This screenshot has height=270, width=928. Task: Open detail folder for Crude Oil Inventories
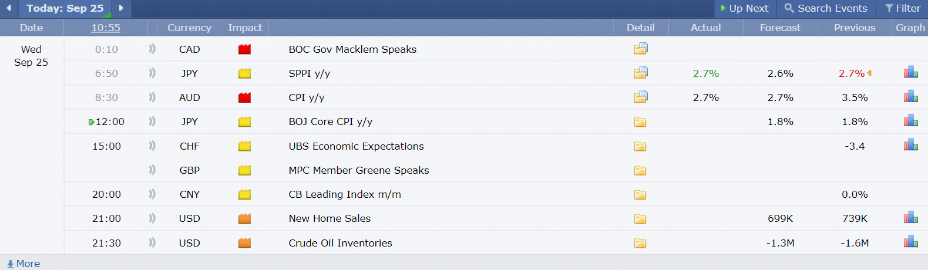(640, 243)
